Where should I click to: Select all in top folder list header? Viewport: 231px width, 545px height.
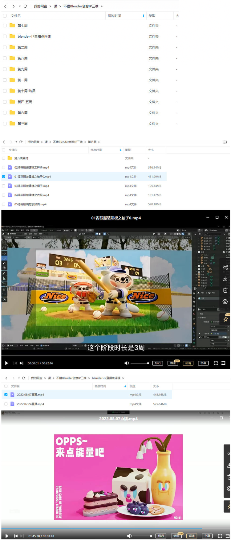point(5,16)
